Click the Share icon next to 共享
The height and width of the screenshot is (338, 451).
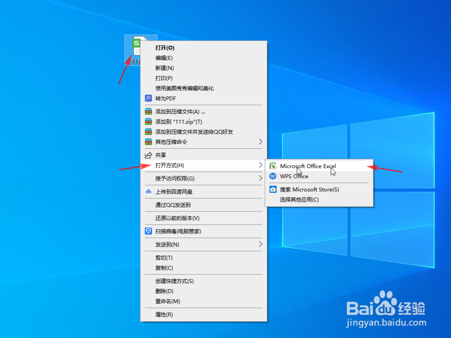pos(149,155)
